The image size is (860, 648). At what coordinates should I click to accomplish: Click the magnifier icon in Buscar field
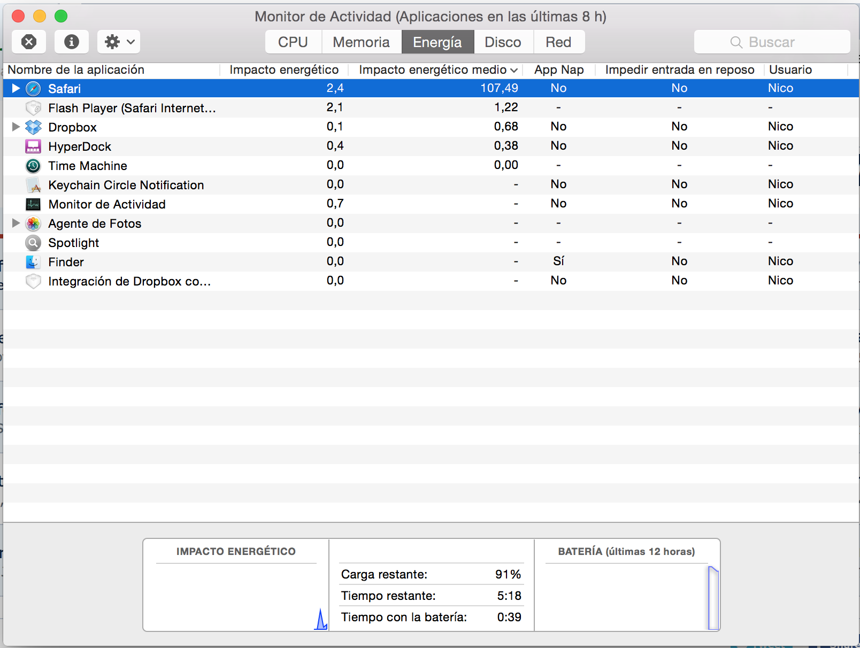(736, 42)
